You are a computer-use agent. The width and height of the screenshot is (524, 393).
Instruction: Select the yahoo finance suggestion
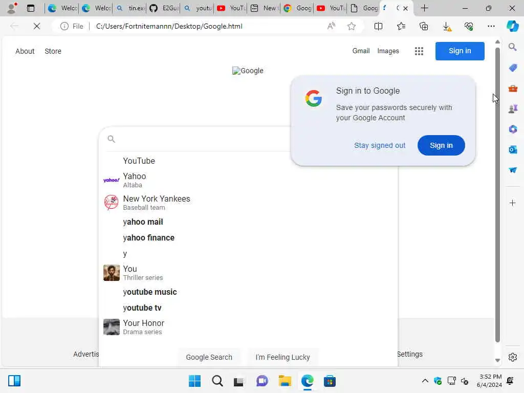[248, 237]
